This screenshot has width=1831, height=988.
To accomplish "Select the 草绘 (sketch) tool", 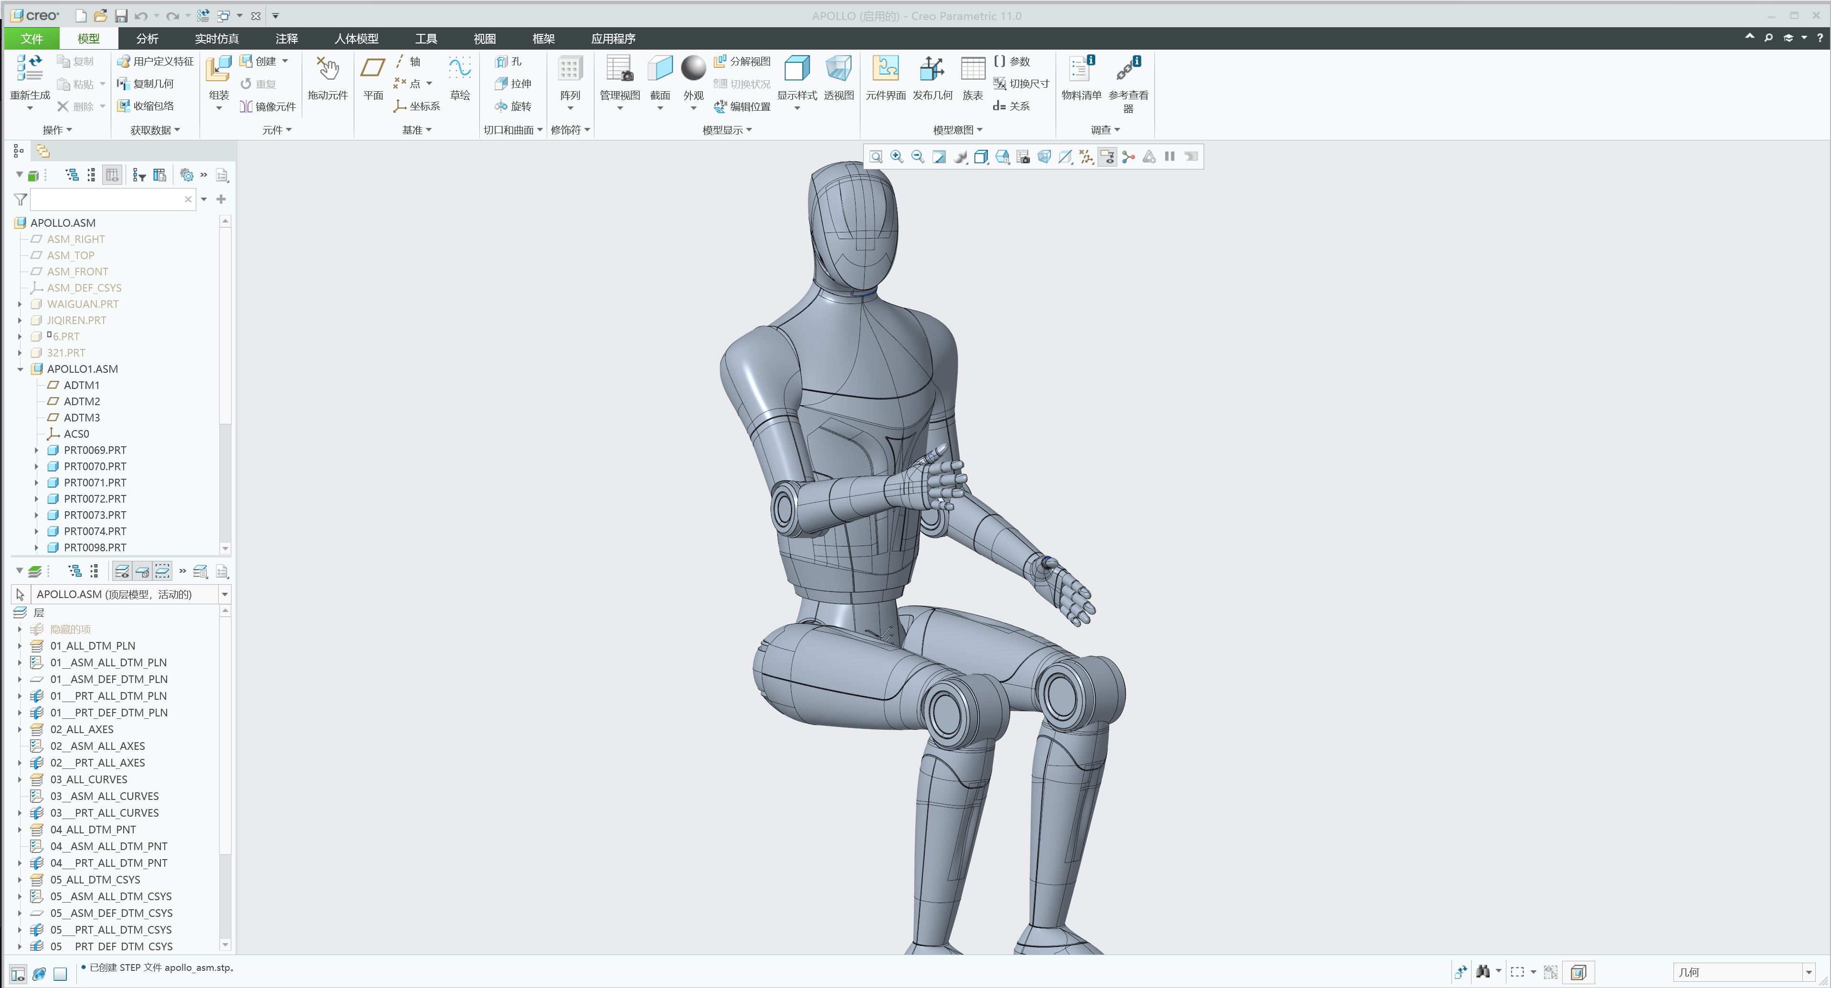I will pyautogui.click(x=460, y=78).
